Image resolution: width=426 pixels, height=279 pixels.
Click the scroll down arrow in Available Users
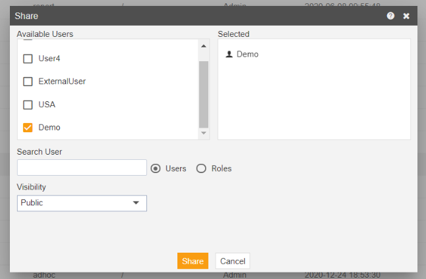[x=204, y=133]
